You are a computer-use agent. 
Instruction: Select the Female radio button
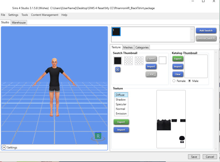click(174, 81)
